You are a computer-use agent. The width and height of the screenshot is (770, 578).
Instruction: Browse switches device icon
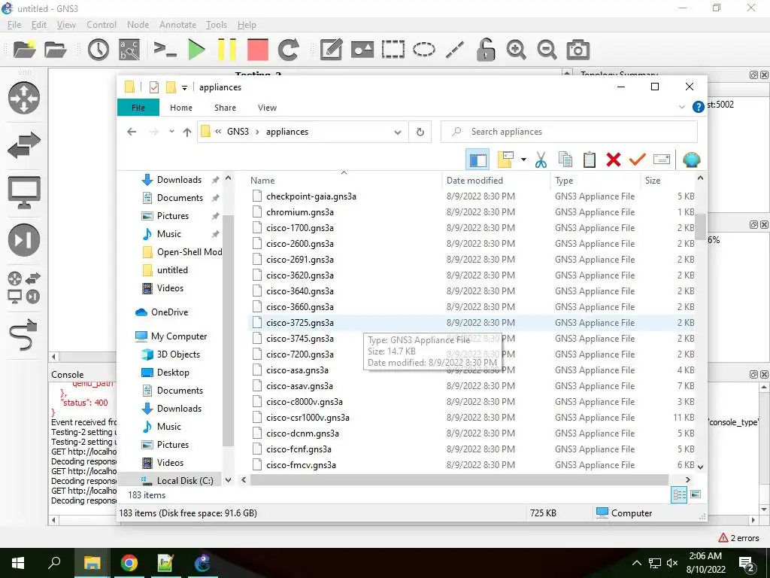[23, 145]
